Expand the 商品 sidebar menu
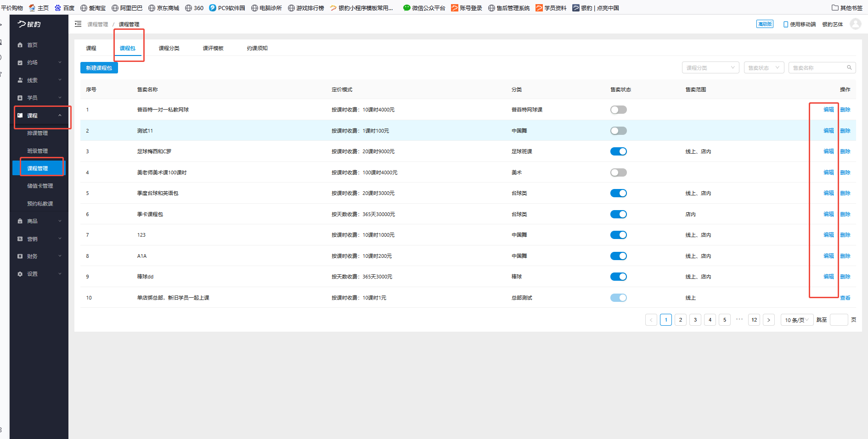Viewport: 868px width, 439px height. tap(39, 221)
